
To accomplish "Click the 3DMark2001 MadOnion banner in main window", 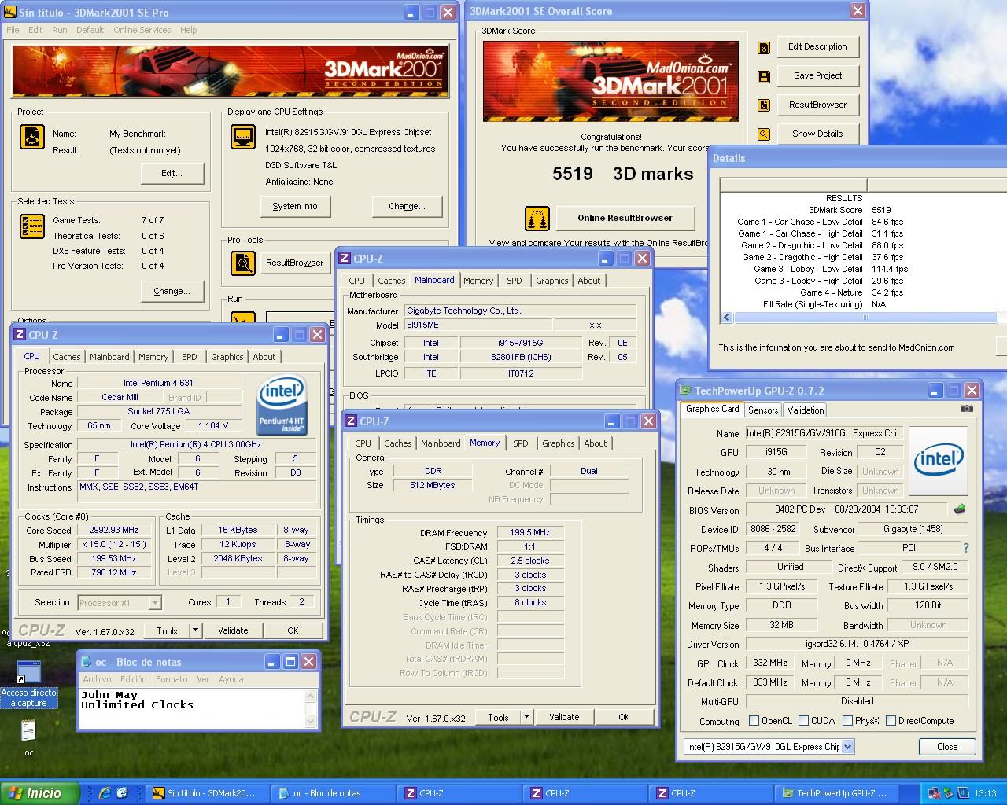I will click(x=230, y=72).
